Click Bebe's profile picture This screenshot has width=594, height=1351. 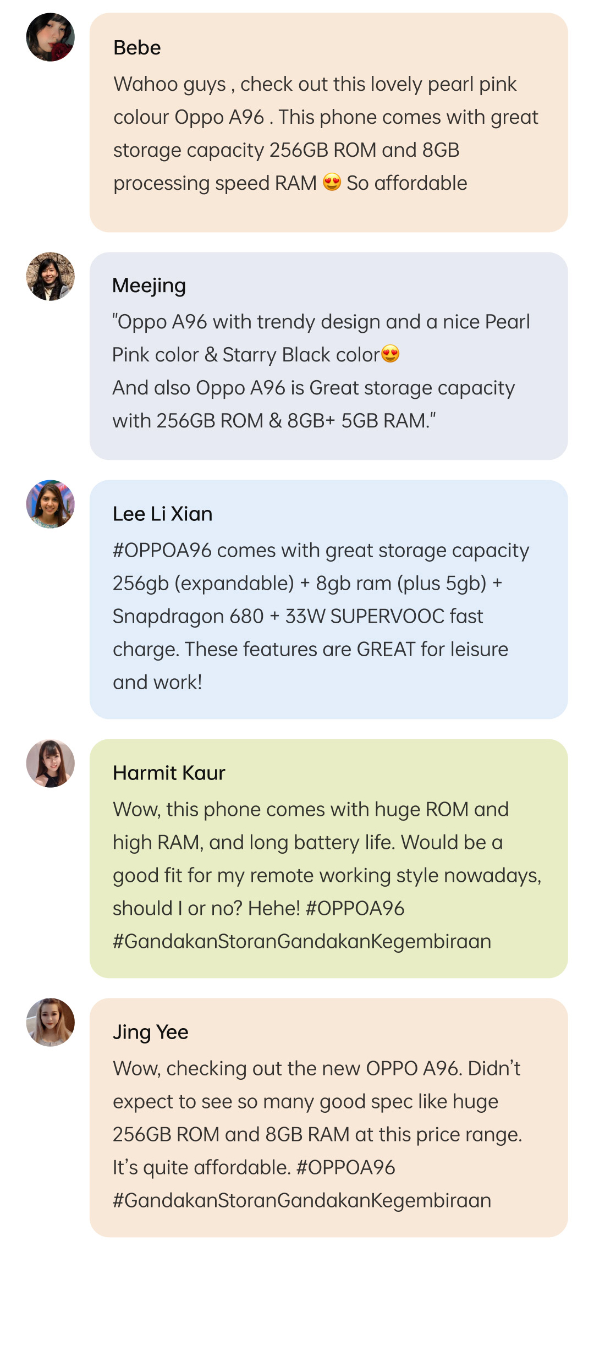point(50,37)
